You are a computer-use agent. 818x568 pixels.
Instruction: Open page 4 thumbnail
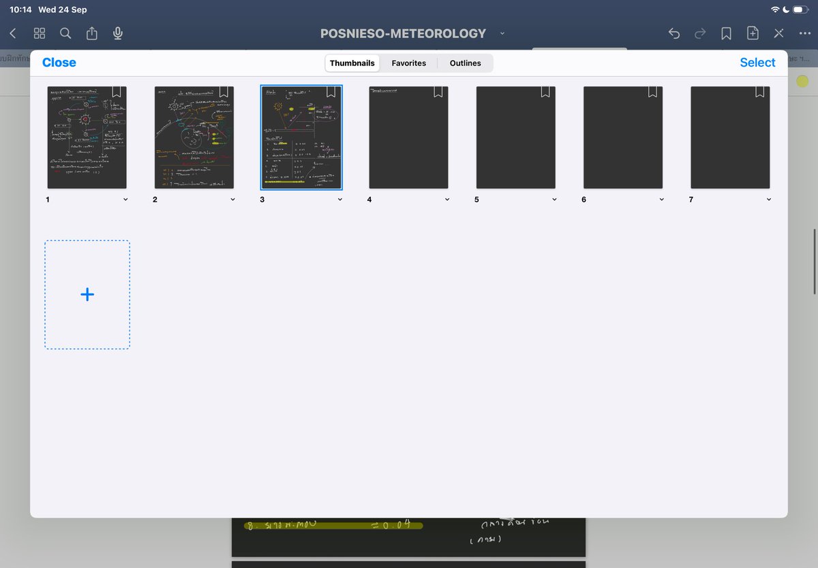tap(408, 138)
